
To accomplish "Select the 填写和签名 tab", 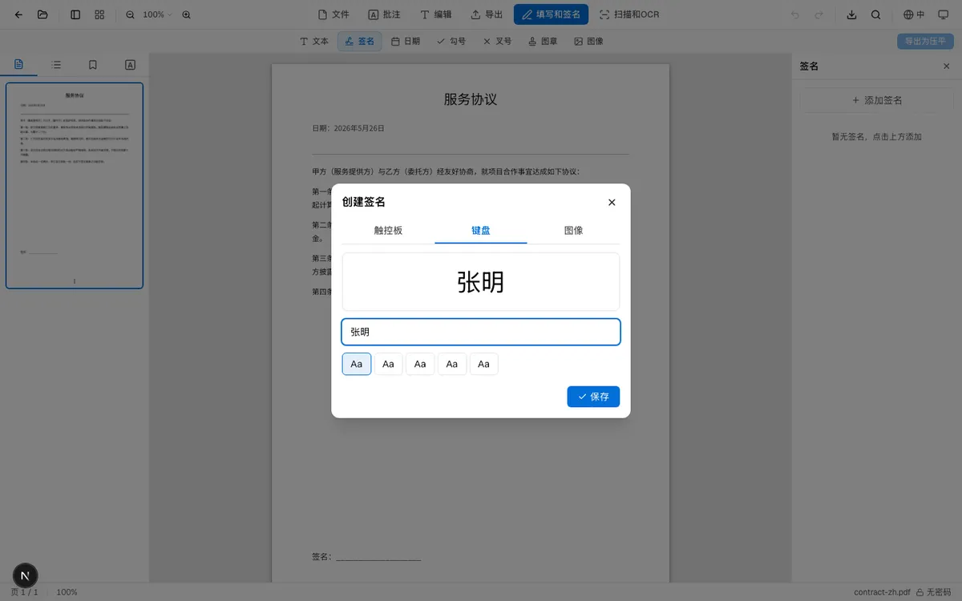I will click(x=551, y=14).
